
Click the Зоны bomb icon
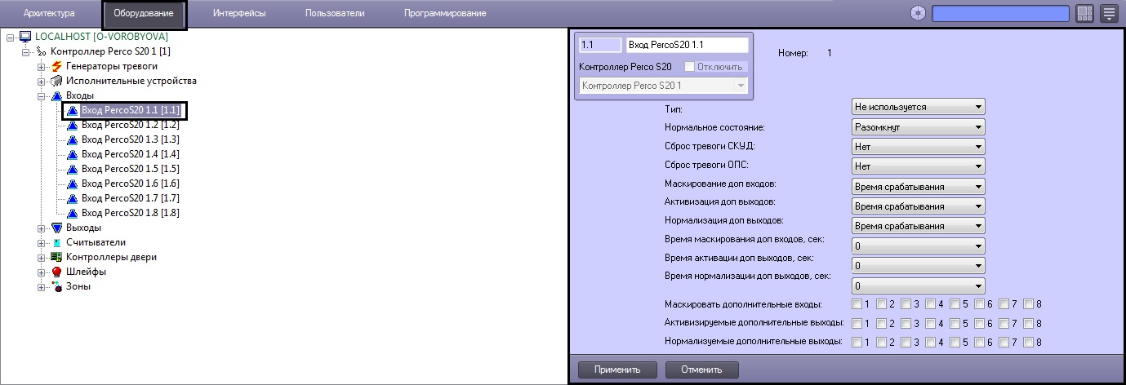coord(57,286)
